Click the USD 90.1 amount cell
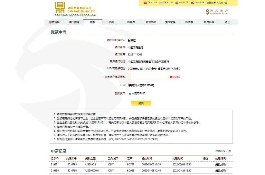This screenshot has height=175, width=265. click(90, 164)
